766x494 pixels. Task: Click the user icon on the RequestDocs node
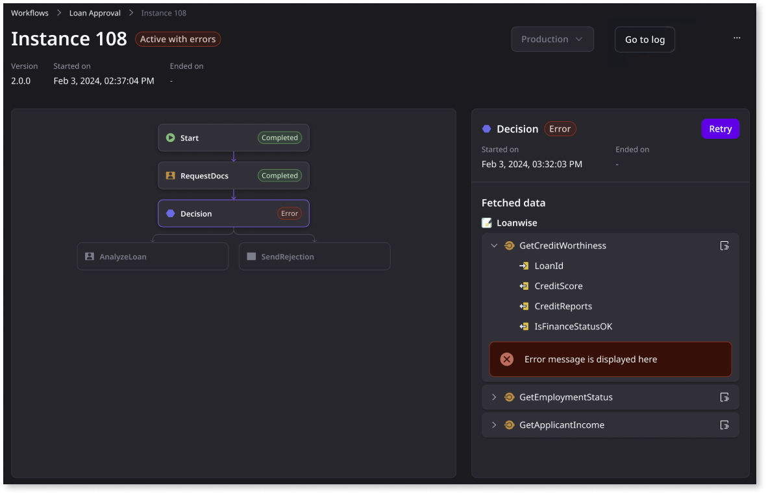click(171, 176)
